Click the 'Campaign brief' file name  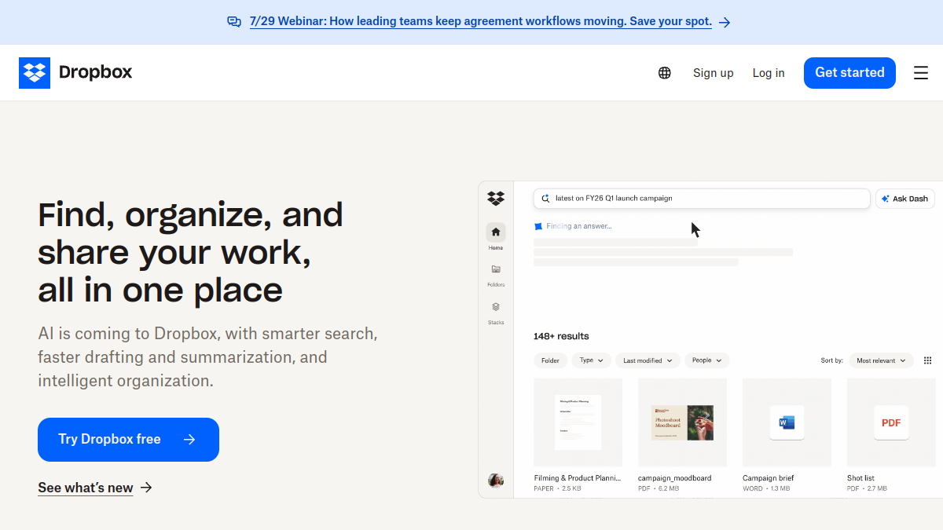769,478
